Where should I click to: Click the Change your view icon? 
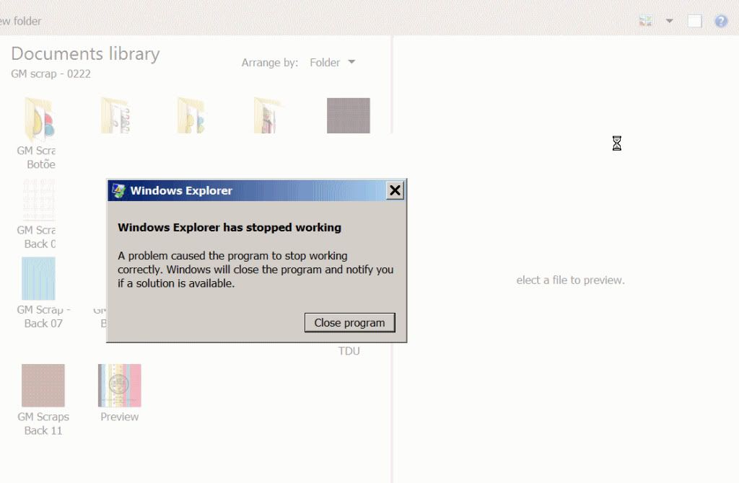pyautogui.click(x=644, y=20)
